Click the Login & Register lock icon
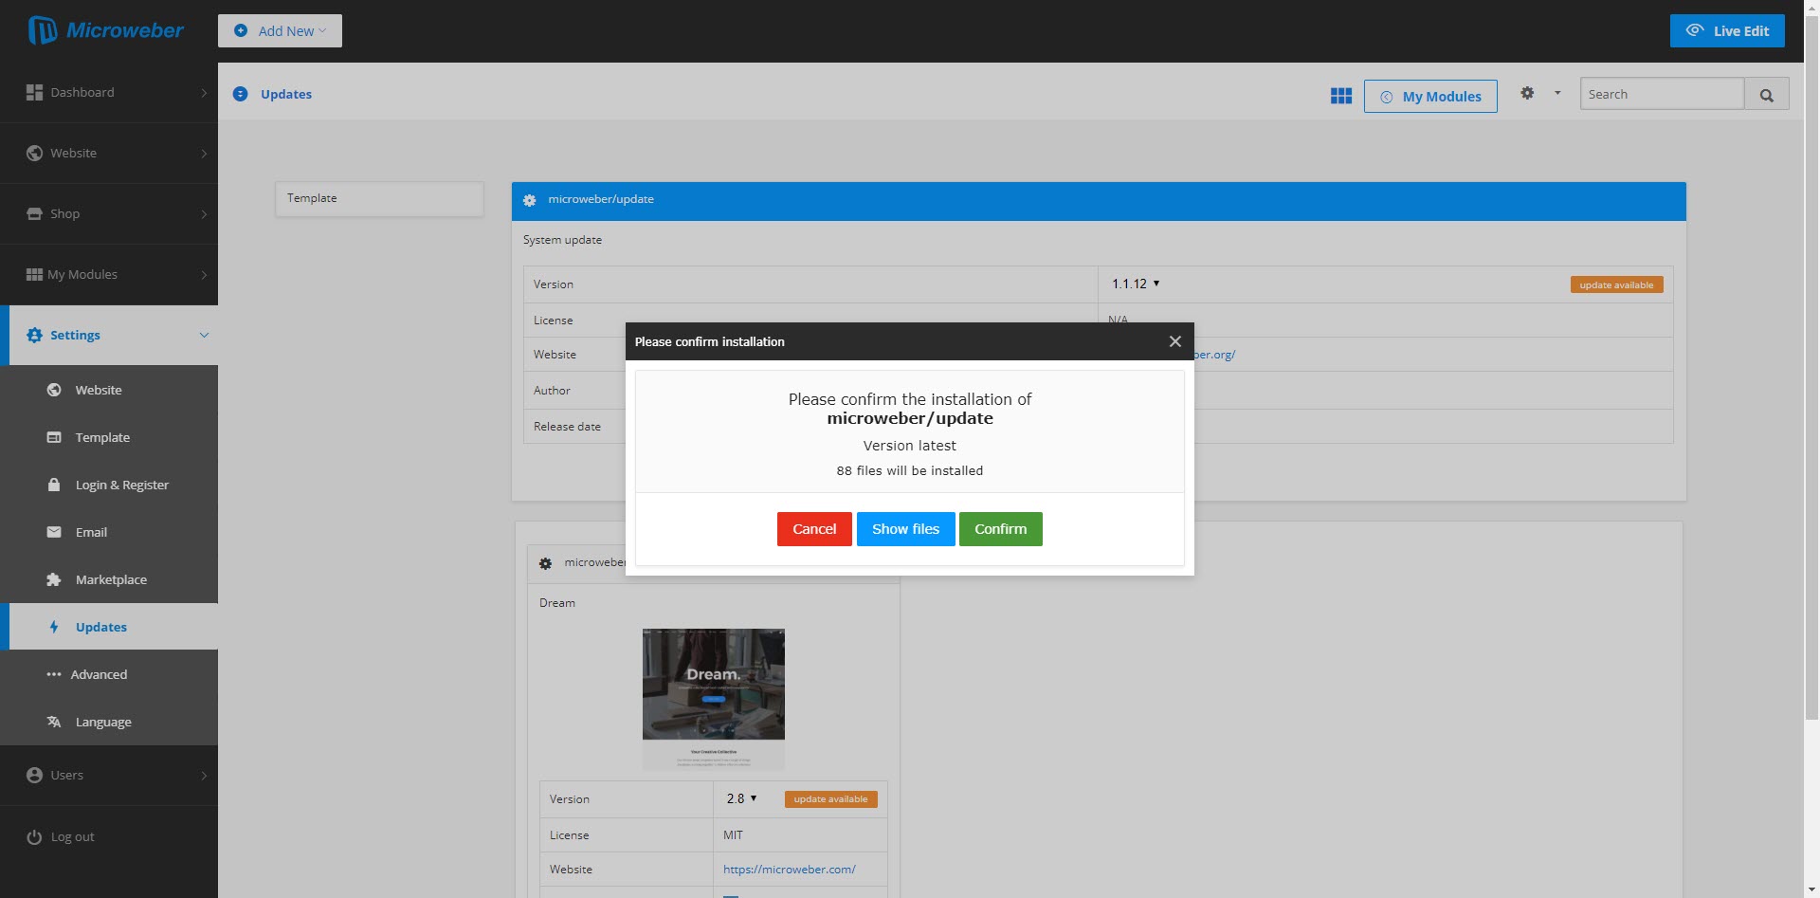 coord(54,485)
